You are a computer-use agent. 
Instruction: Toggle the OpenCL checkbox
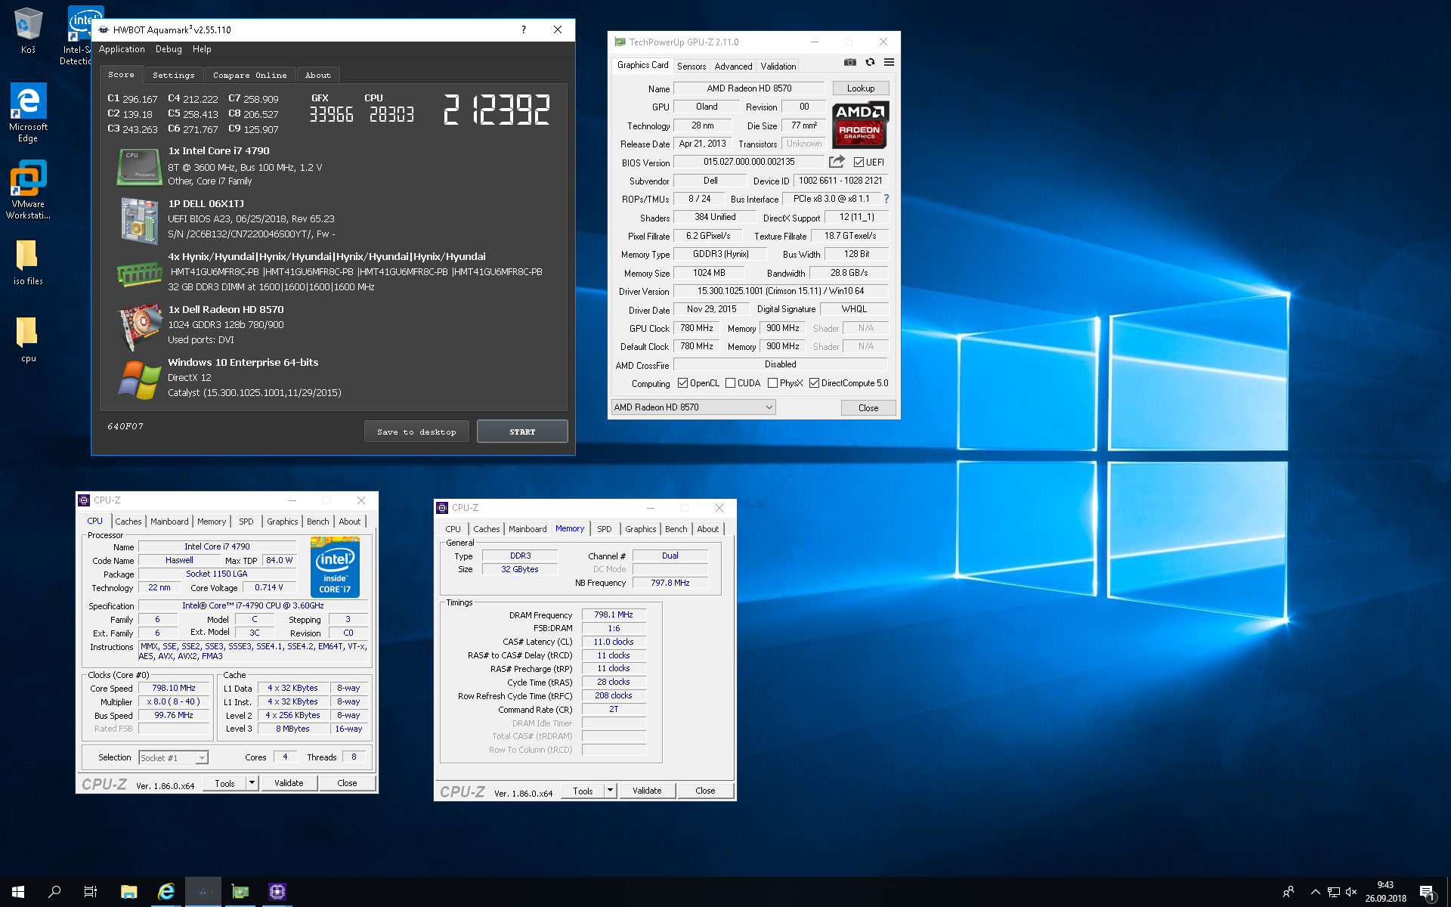(x=682, y=383)
